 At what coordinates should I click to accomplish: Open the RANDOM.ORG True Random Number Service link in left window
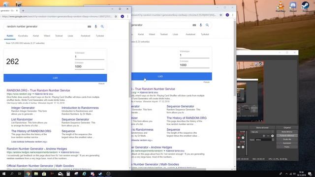(x=38, y=90)
